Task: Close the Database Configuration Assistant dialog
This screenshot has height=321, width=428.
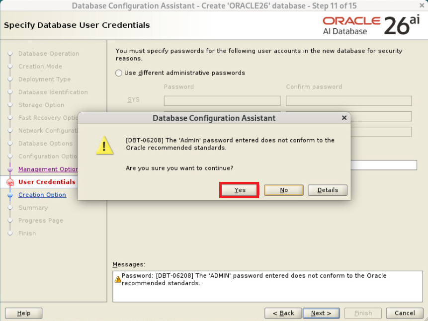Action: pos(344,118)
